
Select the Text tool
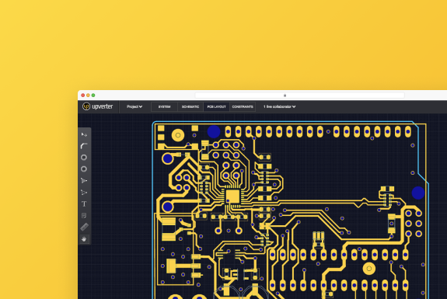84,204
